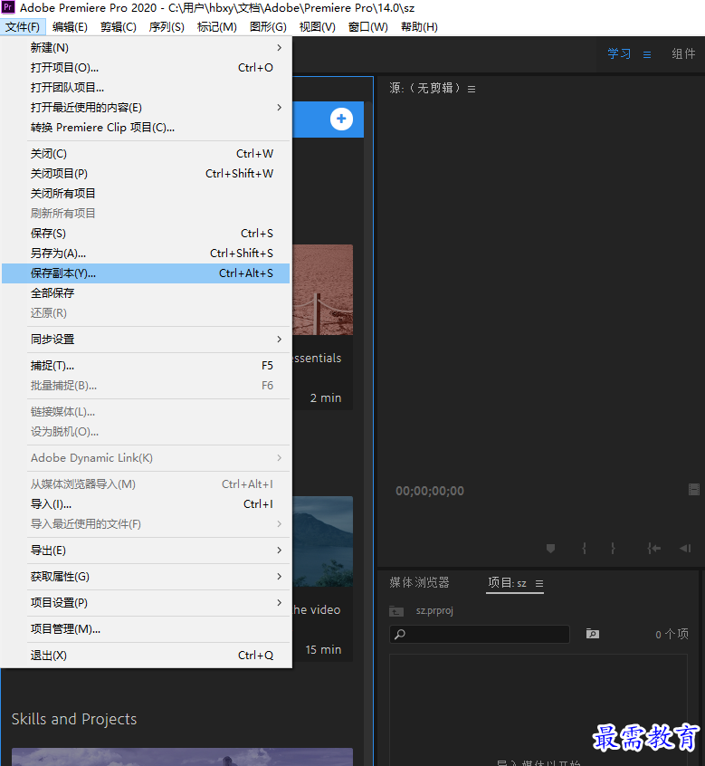Open the 项目: sz panel menu icon

coord(539,583)
